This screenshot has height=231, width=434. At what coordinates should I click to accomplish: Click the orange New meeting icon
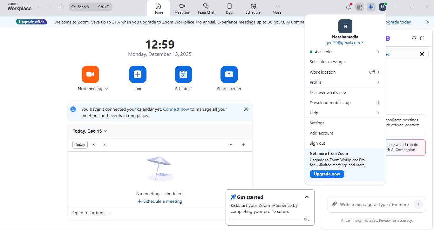[x=90, y=74]
